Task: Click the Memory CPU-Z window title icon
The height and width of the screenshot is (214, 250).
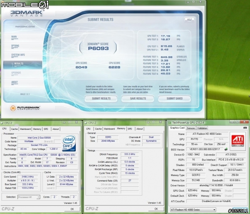Action: (86, 123)
